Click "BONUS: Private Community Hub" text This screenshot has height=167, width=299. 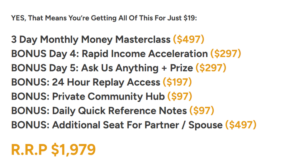[88, 97]
